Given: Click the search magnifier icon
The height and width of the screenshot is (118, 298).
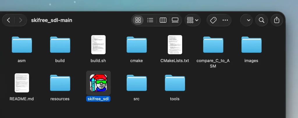Looking at the screenshot, I should pos(262,20).
